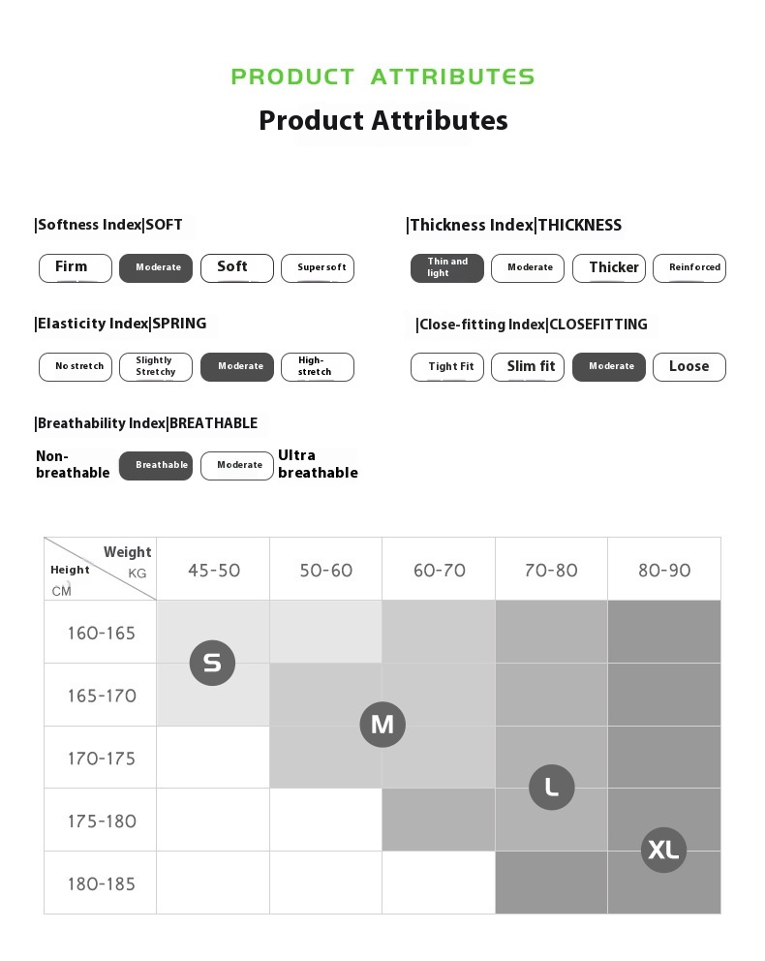Click the green PRODUCT ATTRIBUTES heading
This screenshot has width=765, height=961.
pyautogui.click(x=382, y=77)
